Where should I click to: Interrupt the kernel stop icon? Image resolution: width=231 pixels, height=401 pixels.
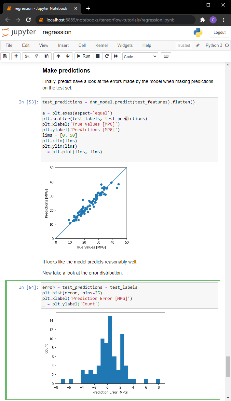tap(97, 56)
